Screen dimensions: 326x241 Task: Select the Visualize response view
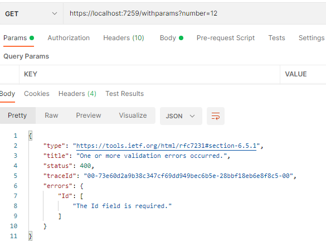(x=133, y=115)
